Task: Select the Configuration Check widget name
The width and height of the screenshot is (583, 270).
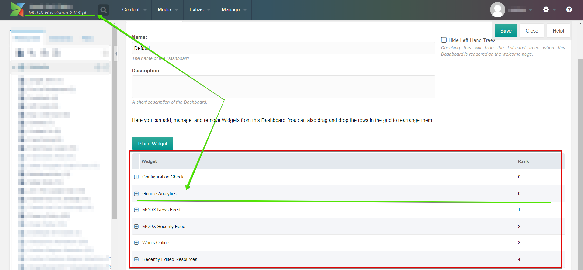Action: click(163, 177)
